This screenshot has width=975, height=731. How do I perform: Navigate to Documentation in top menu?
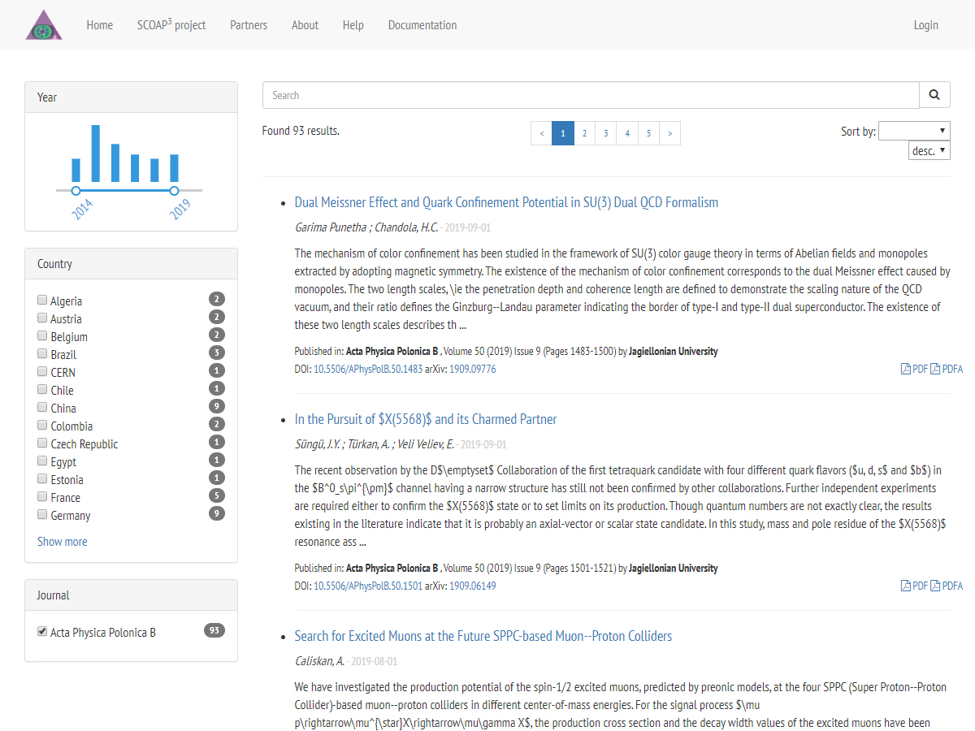coord(422,25)
